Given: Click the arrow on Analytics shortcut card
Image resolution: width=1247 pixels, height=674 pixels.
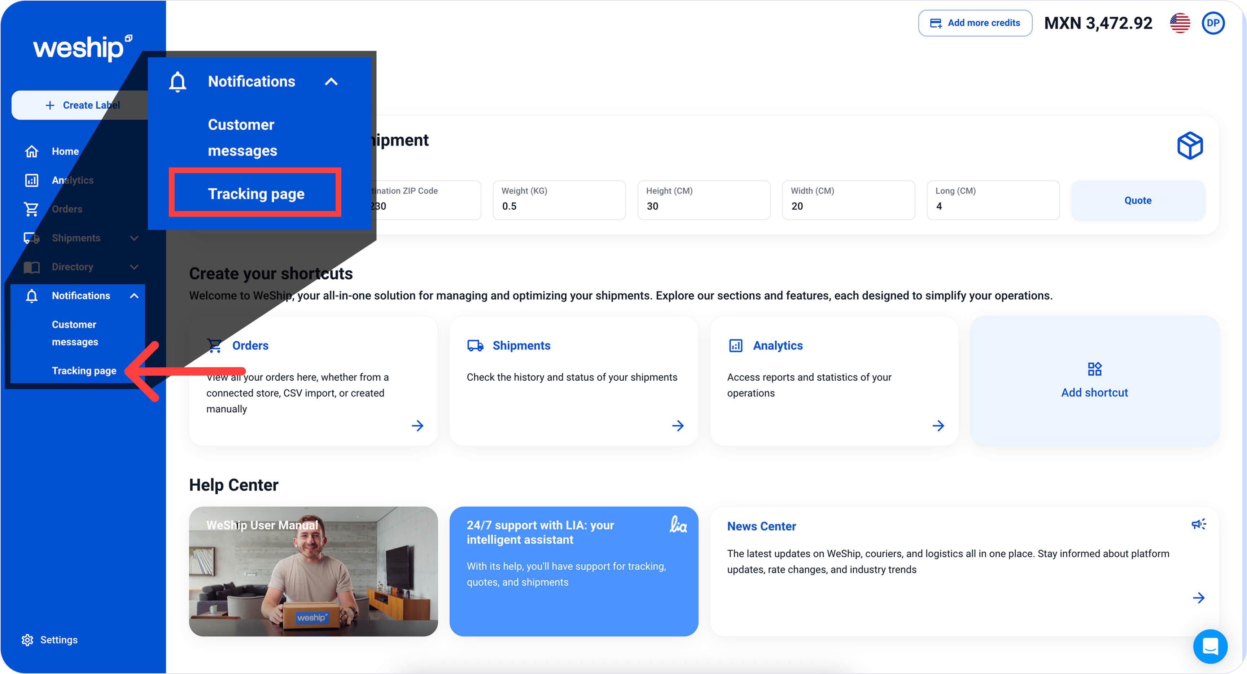Looking at the screenshot, I should point(938,426).
